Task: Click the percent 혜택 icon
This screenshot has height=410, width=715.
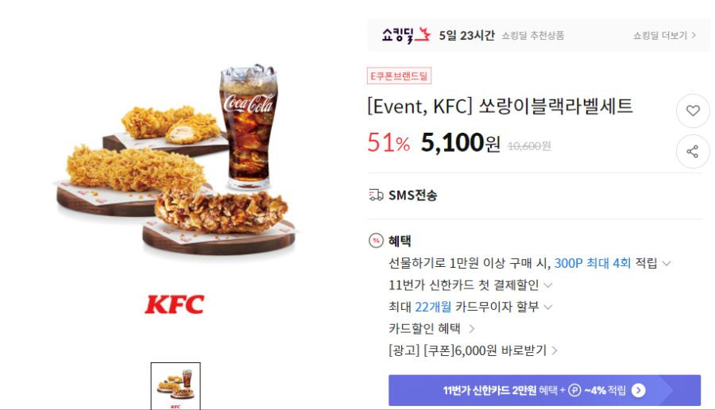Action: point(376,240)
